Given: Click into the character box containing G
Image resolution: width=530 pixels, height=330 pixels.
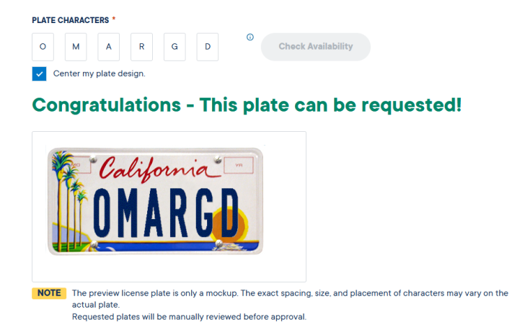Looking at the screenshot, I should point(175,47).
